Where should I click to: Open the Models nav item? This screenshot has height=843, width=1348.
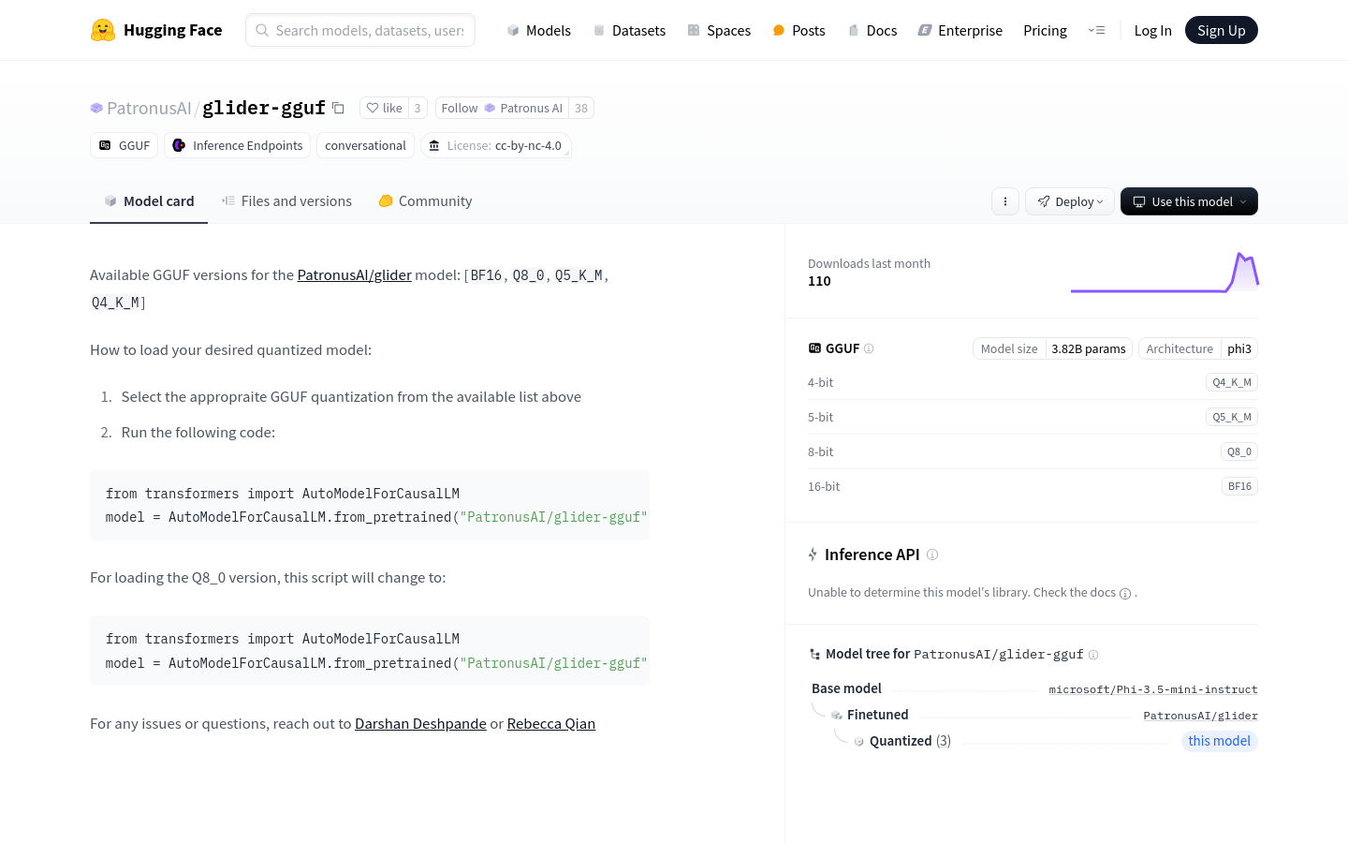pyautogui.click(x=539, y=30)
